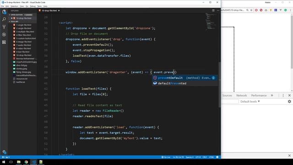
Task: Click Task View on the taskbar
Action: pyautogui.click(x=11, y=162)
